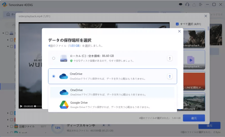The height and width of the screenshot is (137, 225).
Task: Click the OneDrive cloud icon in list
Action: coord(64,92)
